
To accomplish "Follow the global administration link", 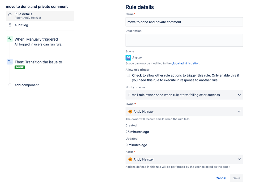I will [x=185, y=63].
